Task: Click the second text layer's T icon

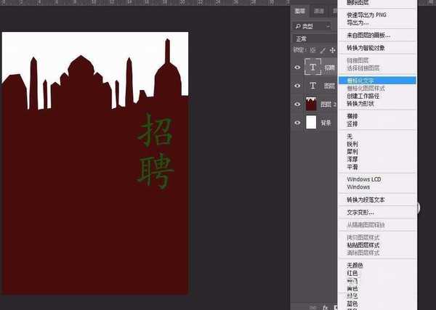Action: pyautogui.click(x=312, y=86)
